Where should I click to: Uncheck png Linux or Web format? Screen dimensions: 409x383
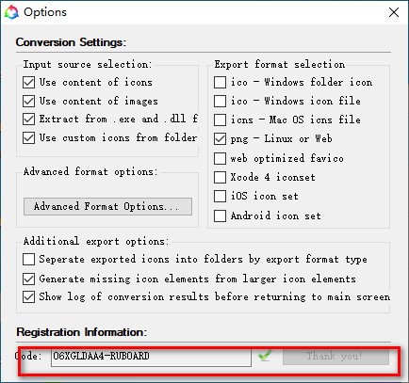(x=220, y=138)
